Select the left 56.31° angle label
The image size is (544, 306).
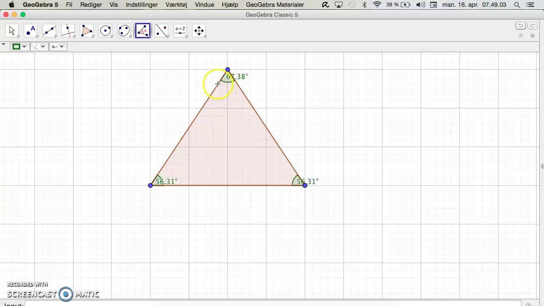coord(167,181)
